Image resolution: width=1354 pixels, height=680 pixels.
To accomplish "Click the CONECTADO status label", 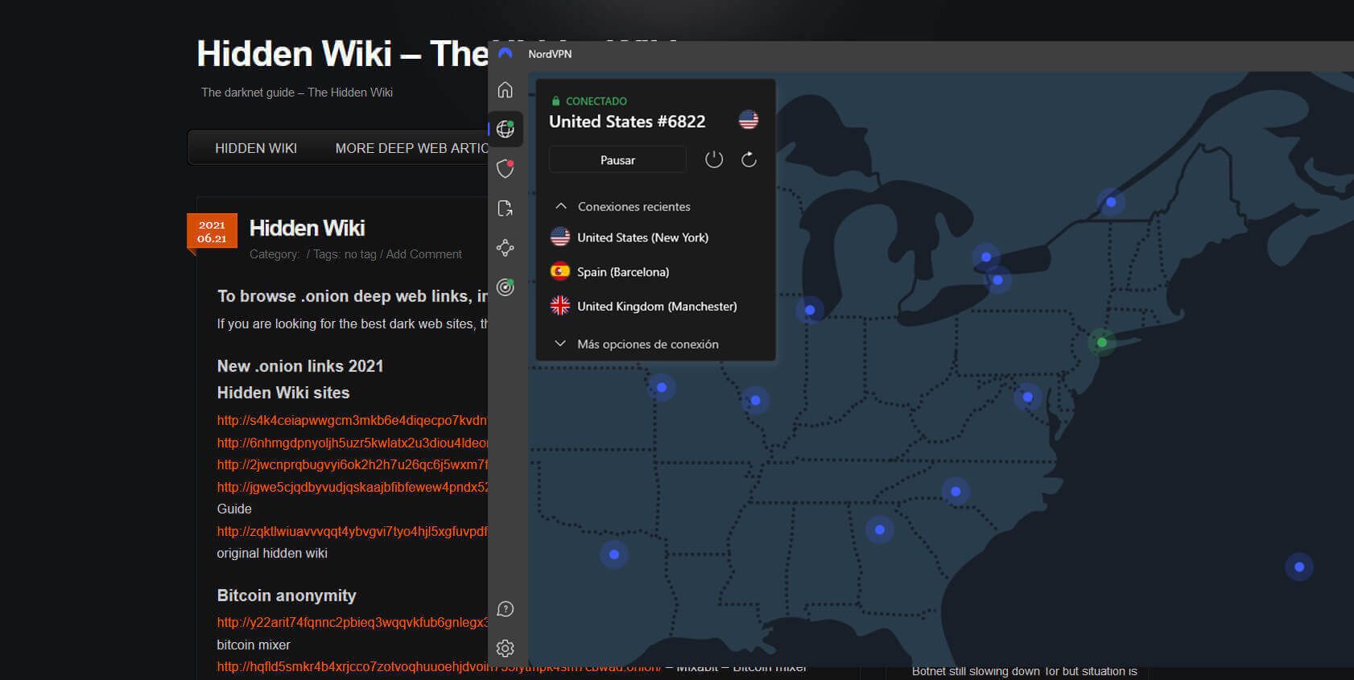I will point(596,101).
